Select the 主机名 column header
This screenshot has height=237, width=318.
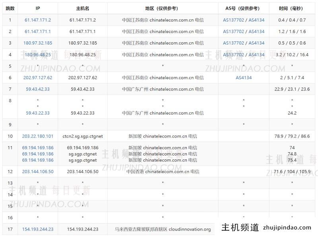[x=83, y=8]
